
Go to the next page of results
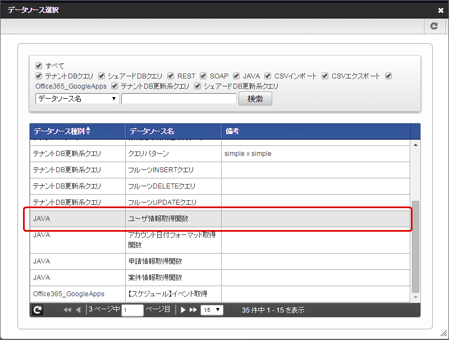pos(183,310)
